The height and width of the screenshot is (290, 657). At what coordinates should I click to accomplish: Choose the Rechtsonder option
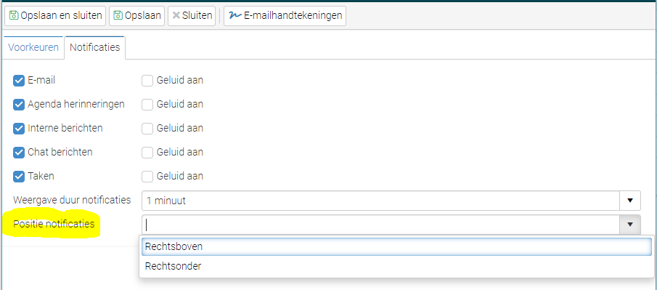tap(396, 266)
